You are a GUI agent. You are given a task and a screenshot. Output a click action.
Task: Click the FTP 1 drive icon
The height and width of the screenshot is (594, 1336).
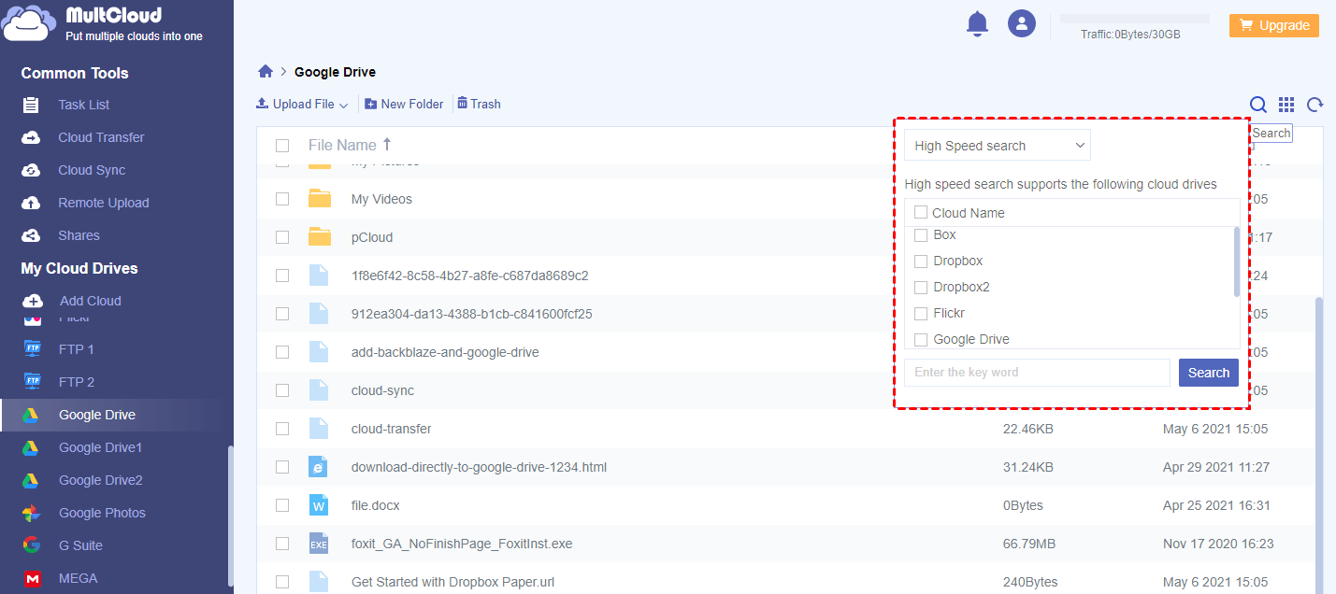[x=33, y=349]
